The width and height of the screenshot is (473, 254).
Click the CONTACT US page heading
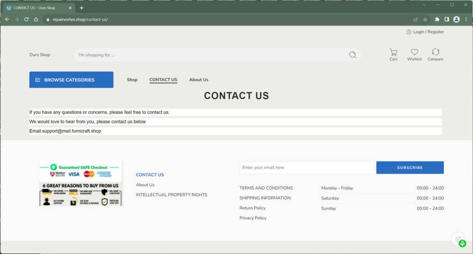(x=236, y=96)
